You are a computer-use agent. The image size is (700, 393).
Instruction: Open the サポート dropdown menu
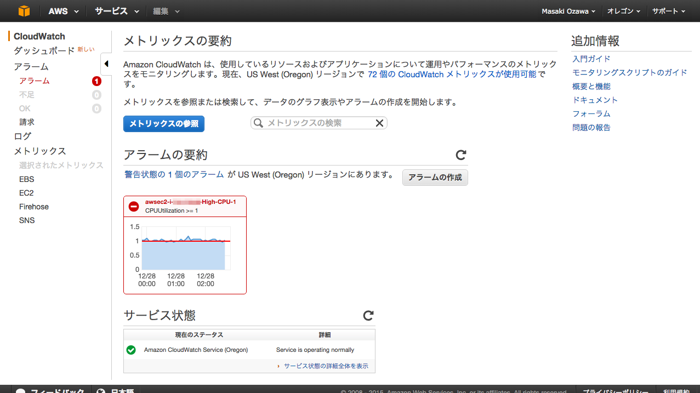coord(669,11)
